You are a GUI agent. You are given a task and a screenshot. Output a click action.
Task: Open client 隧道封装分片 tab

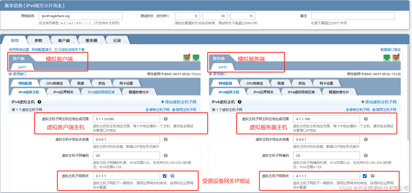(x=139, y=92)
